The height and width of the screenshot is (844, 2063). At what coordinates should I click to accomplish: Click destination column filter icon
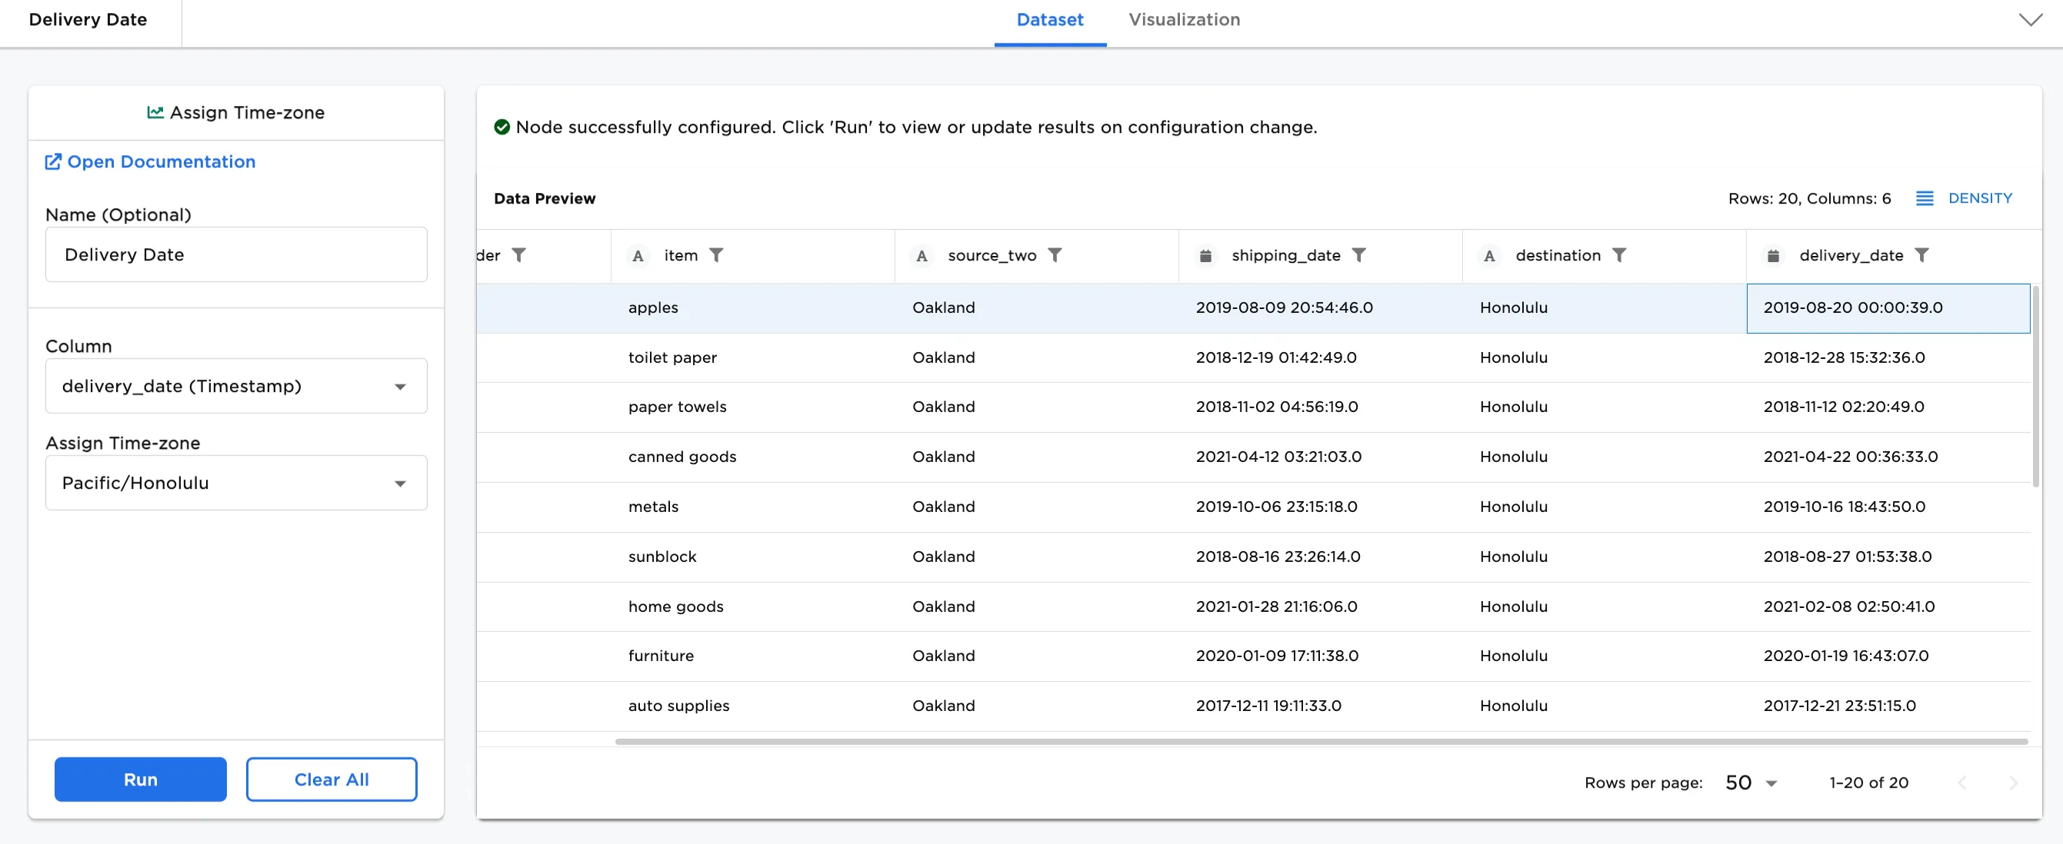point(1618,255)
